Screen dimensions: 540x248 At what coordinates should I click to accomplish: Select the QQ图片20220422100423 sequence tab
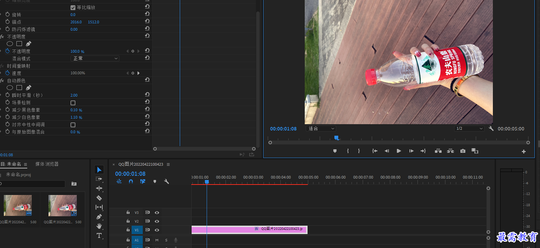coord(141,164)
